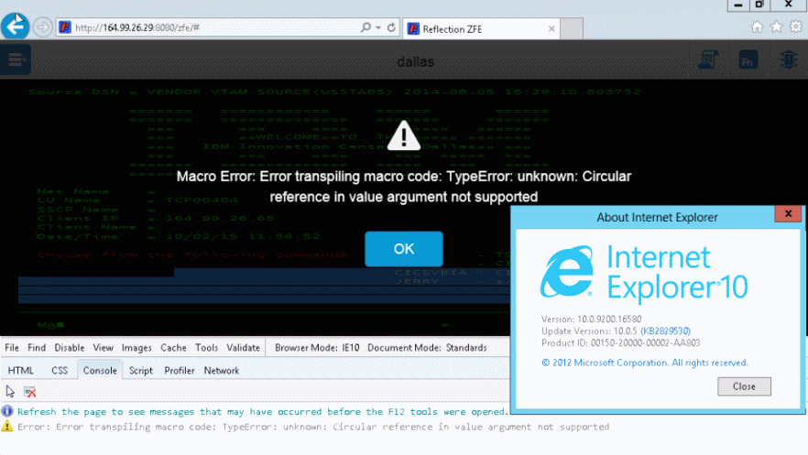Open the Browser Mode: IE10 menu
Image resolution: width=808 pixels, height=455 pixels.
[317, 348]
